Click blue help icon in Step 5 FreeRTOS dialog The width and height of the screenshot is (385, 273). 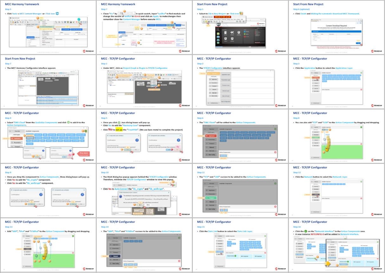(x=179, y=140)
